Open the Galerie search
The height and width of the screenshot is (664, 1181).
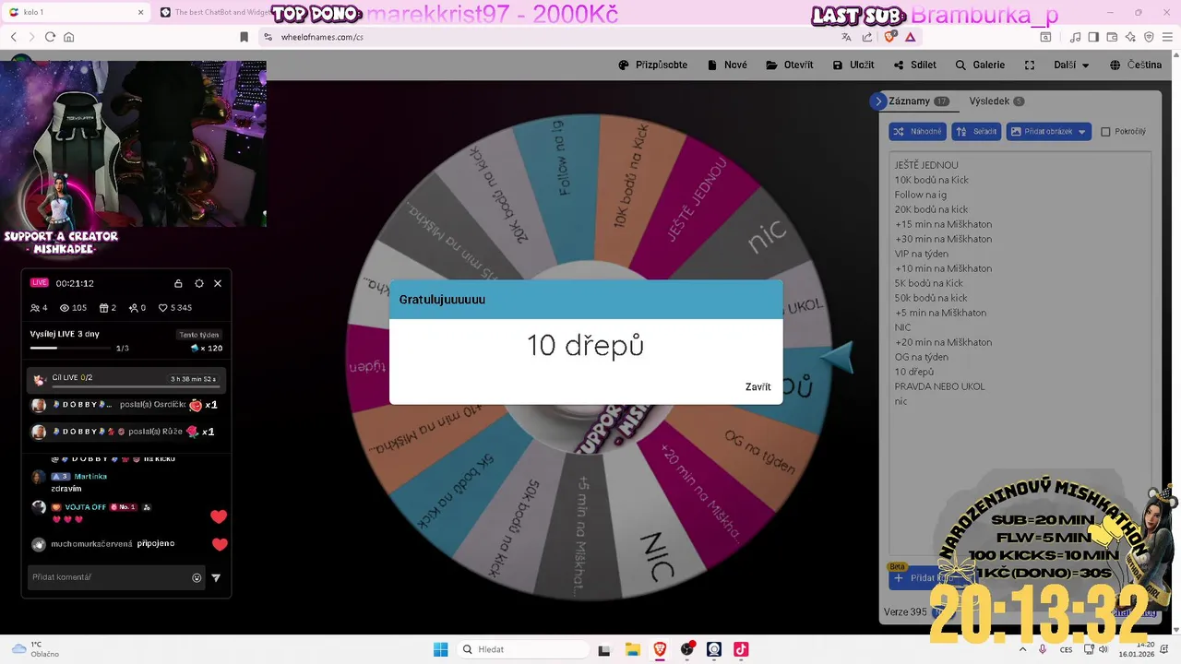(x=980, y=65)
